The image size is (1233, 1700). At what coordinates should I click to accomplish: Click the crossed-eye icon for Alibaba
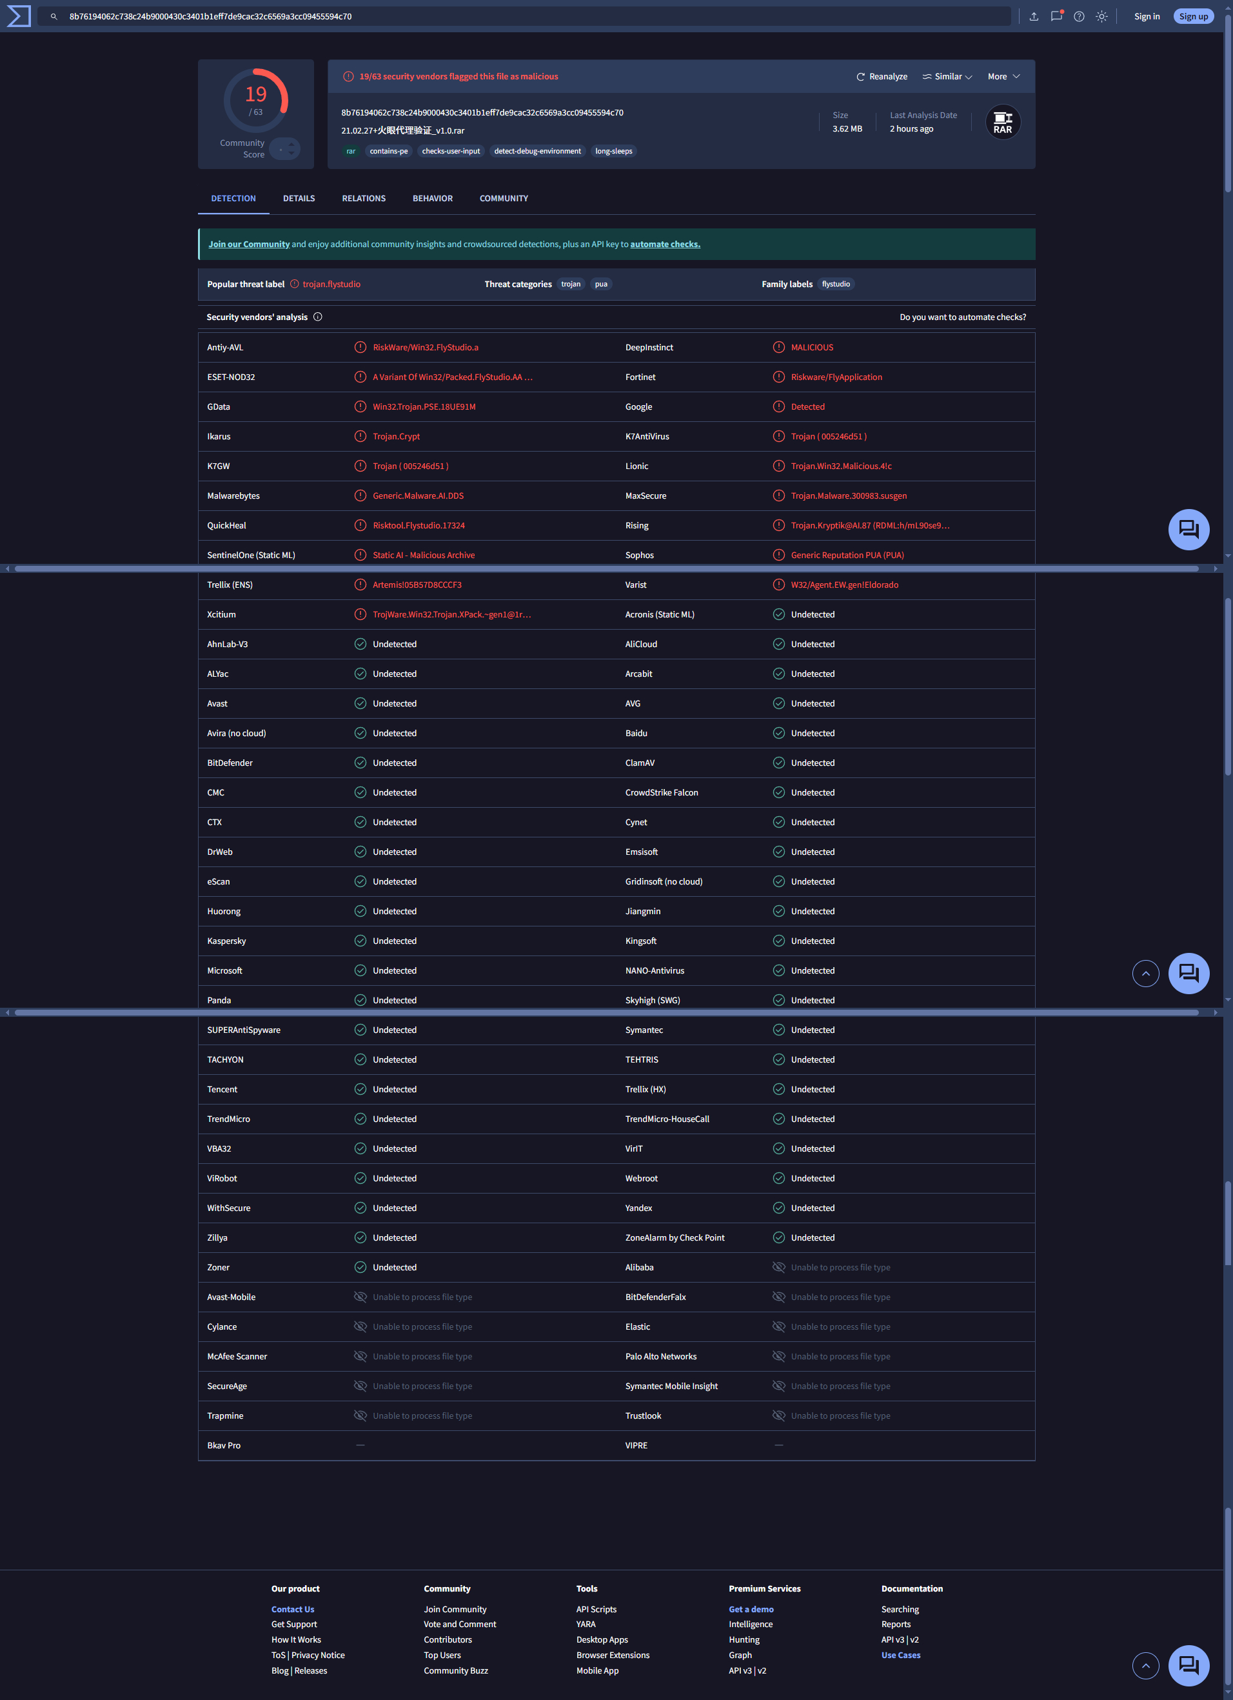tap(779, 1268)
